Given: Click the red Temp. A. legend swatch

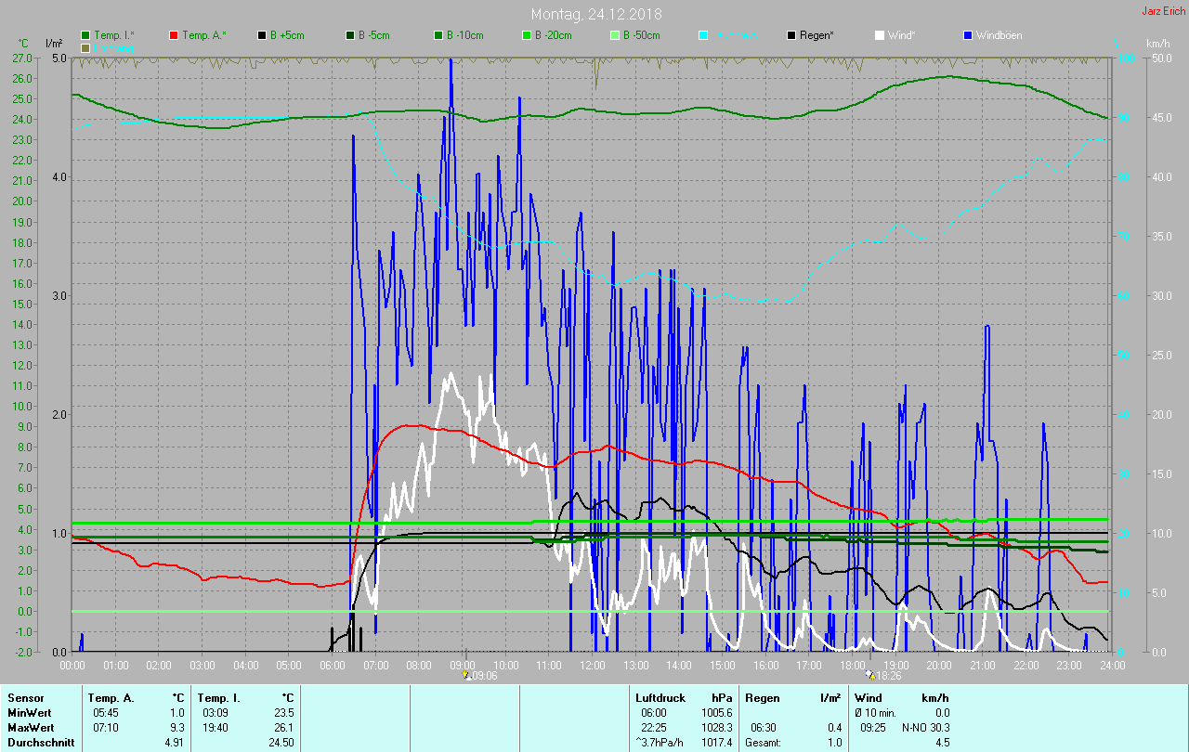Looking at the screenshot, I should [174, 35].
